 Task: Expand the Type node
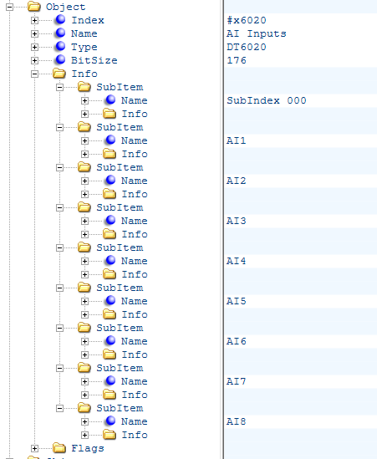pos(34,47)
